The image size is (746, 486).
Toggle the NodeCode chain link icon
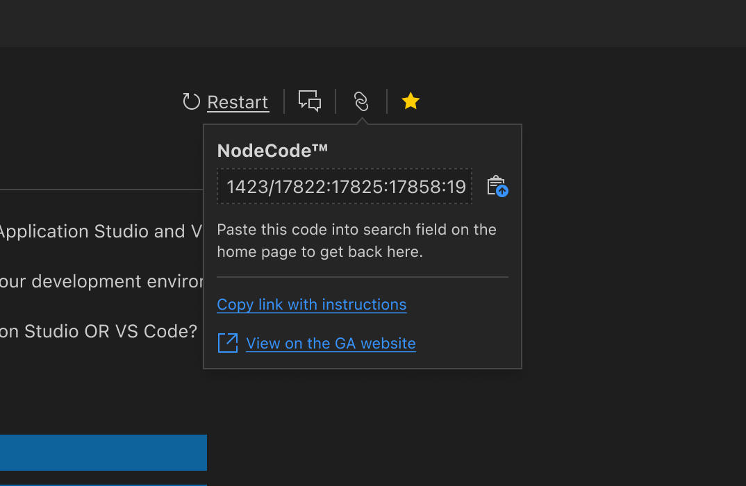pyautogui.click(x=361, y=102)
